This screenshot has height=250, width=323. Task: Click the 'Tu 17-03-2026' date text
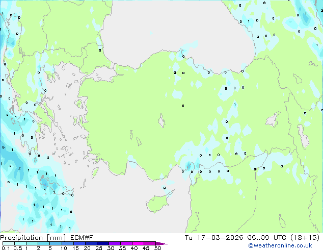[x=214, y=238]
